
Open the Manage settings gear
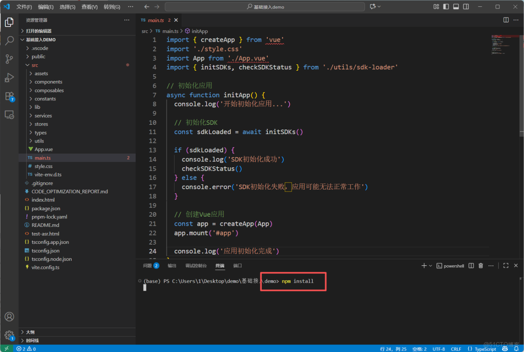point(9,335)
